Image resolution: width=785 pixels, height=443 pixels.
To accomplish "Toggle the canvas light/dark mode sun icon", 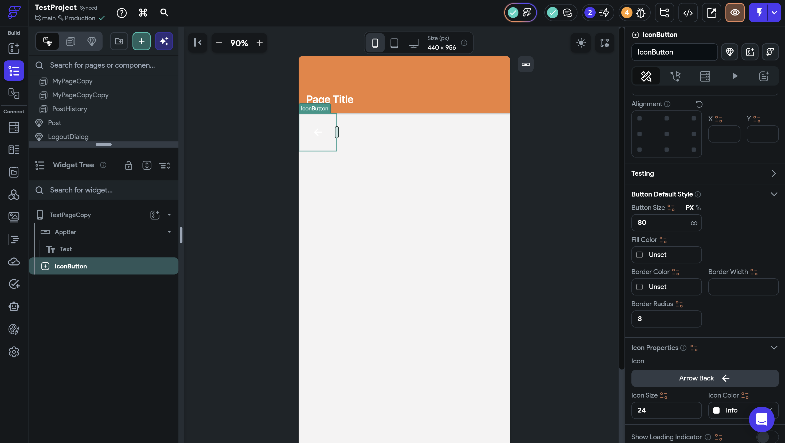I will [581, 43].
